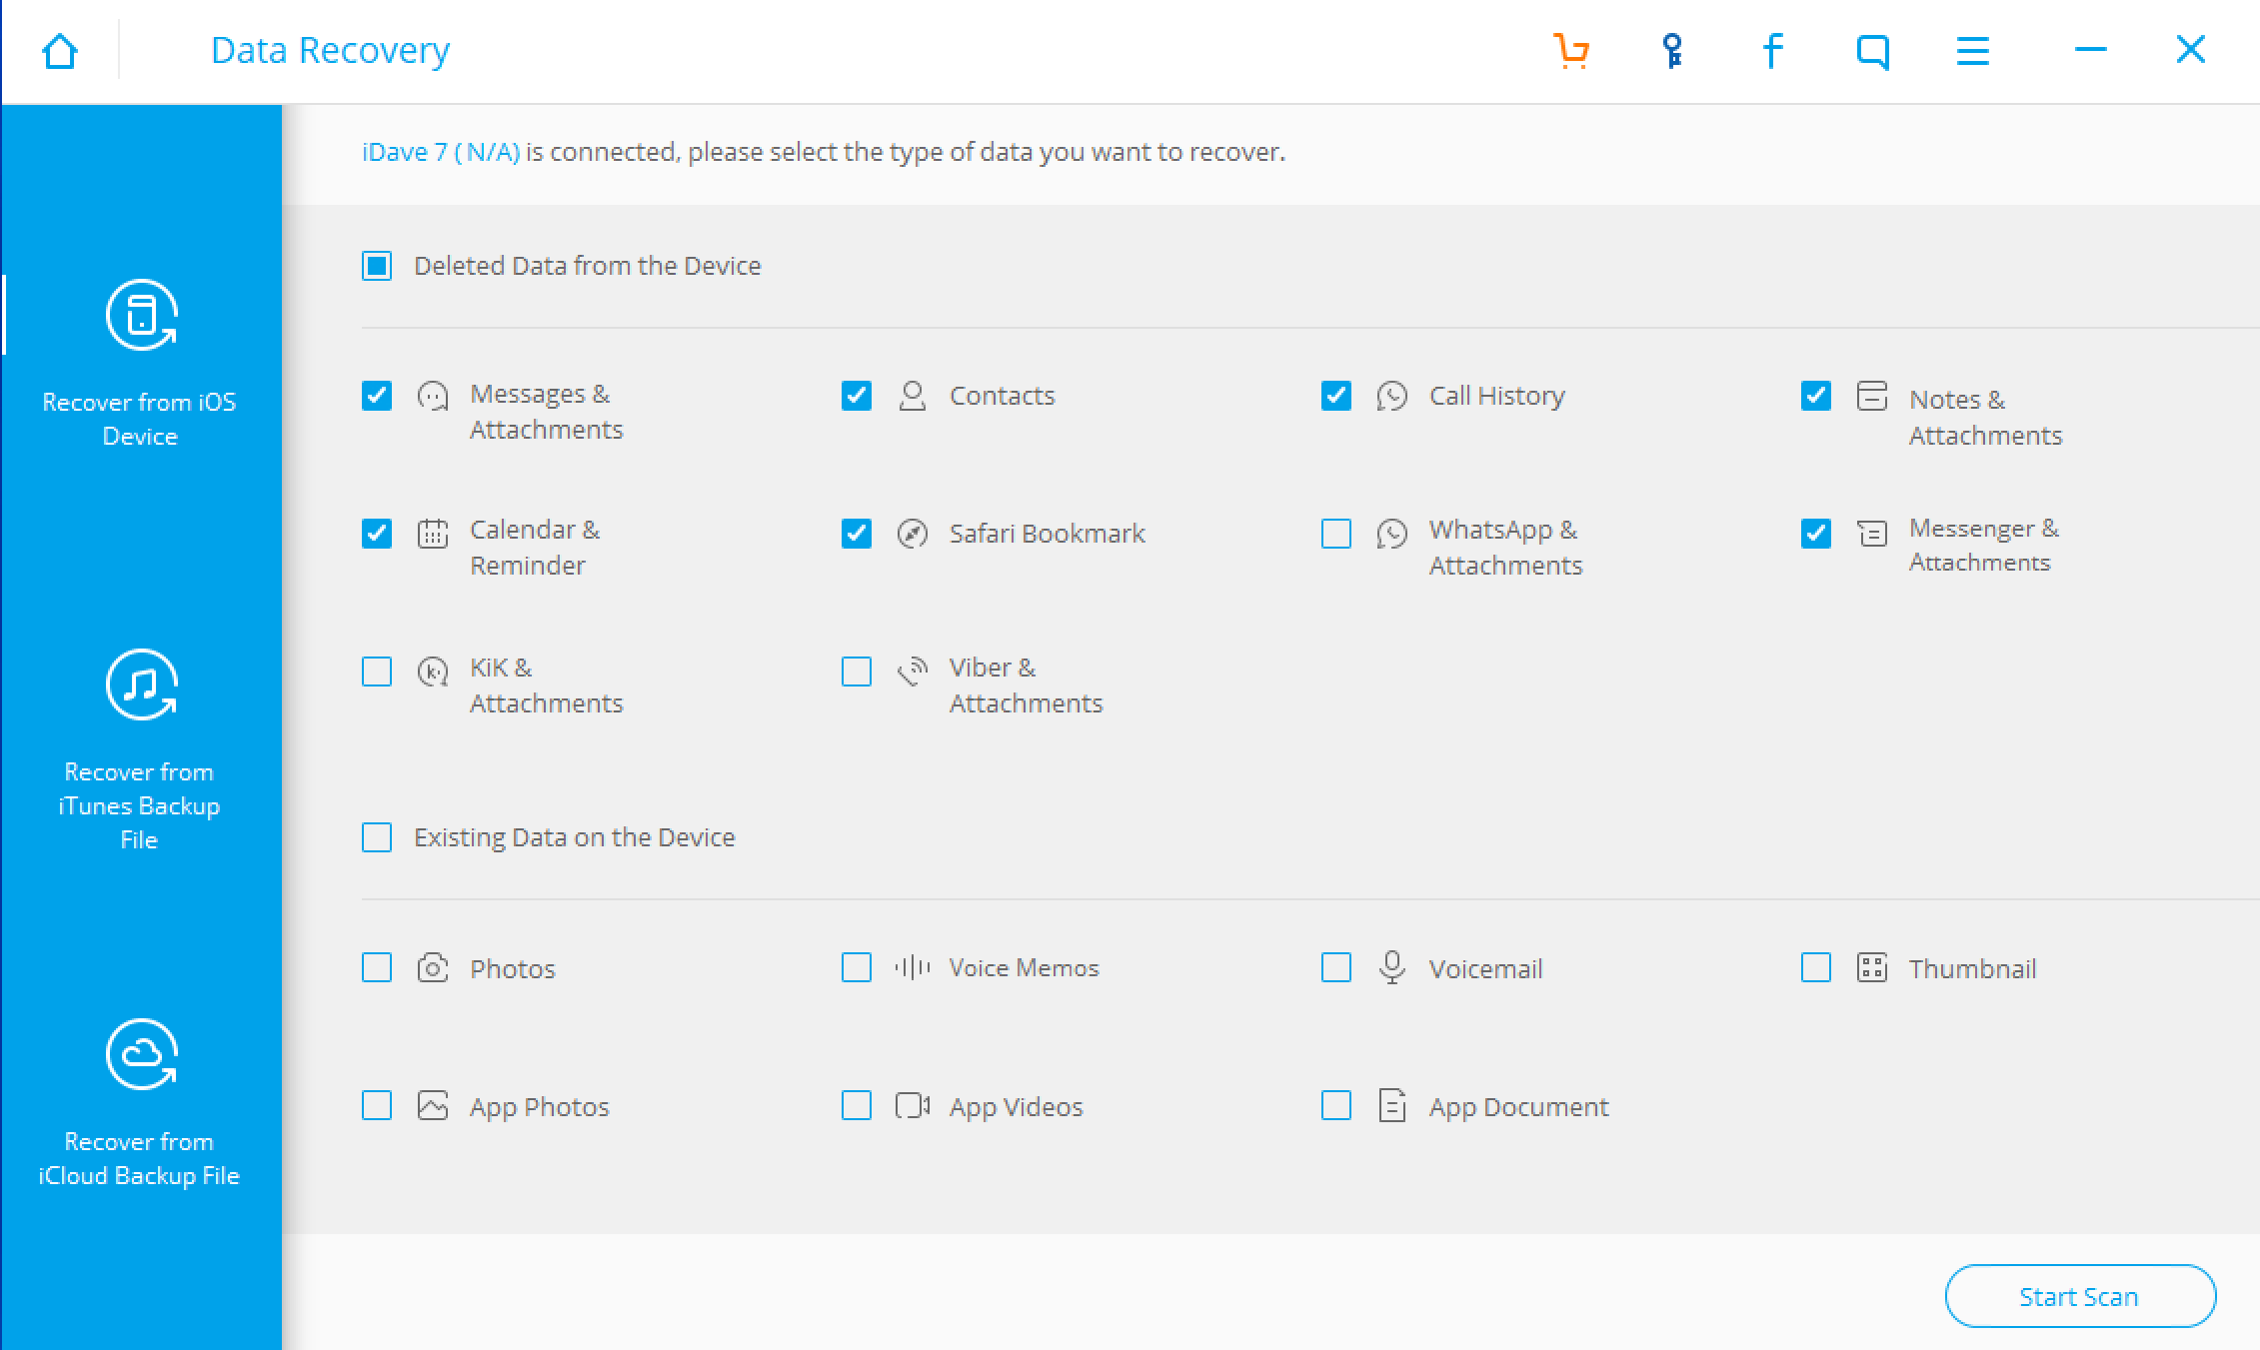Open the shopping cart purchase icon
The image size is (2260, 1350).
(x=1571, y=50)
